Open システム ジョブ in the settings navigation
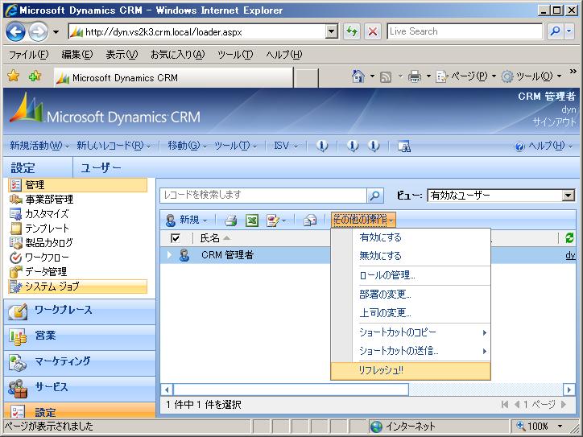The width and height of the screenshot is (583, 437). pos(78,287)
